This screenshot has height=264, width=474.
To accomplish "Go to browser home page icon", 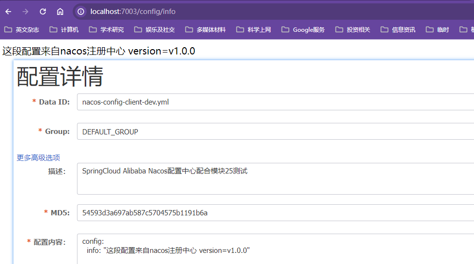I will click(x=60, y=12).
